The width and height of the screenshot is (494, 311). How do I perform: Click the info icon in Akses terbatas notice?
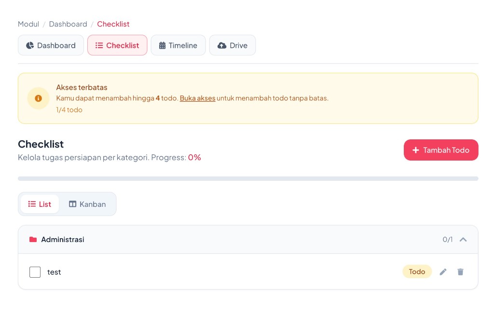pyautogui.click(x=39, y=98)
